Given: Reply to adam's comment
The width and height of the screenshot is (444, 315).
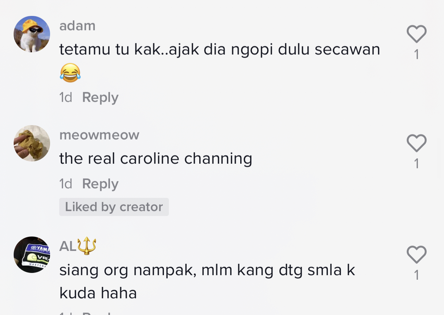Looking at the screenshot, I should (100, 97).
